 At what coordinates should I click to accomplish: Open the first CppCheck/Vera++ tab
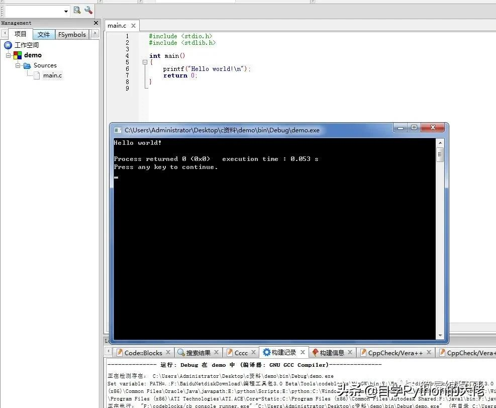point(395,353)
